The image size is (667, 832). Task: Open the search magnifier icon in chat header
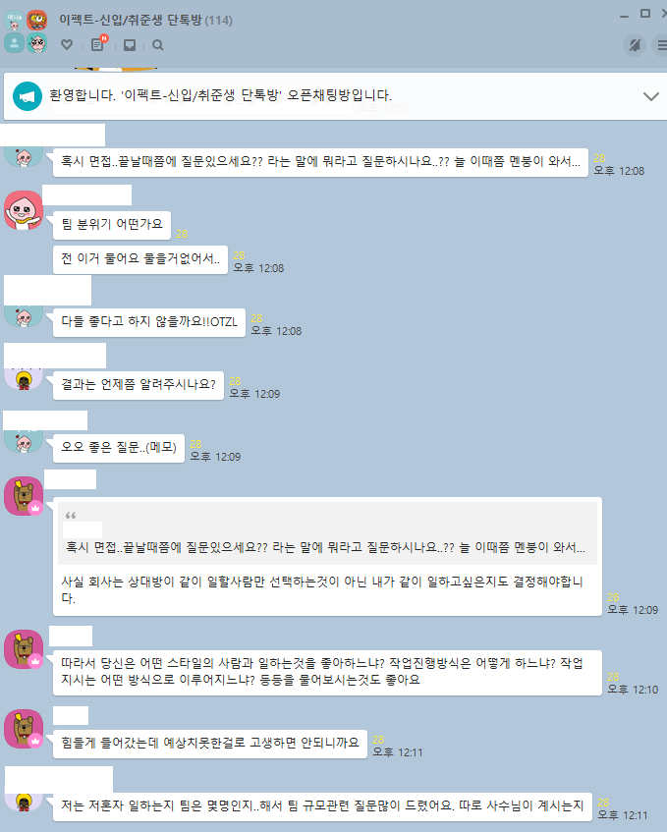(x=157, y=45)
